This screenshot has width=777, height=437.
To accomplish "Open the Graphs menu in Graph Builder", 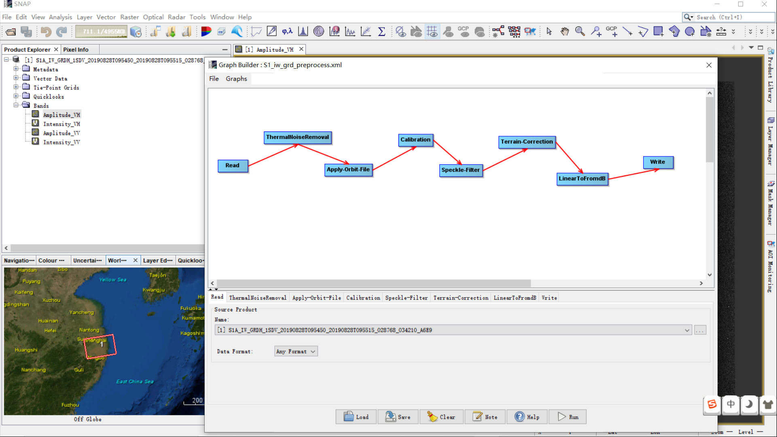I will pyautogui.click(x=236, y=78).
